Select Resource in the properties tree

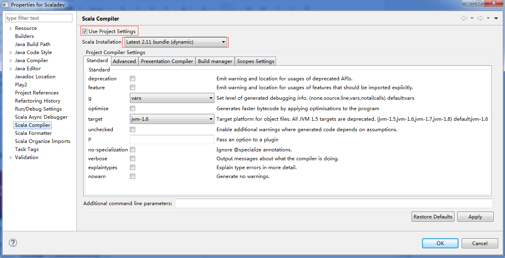(26, 28)
